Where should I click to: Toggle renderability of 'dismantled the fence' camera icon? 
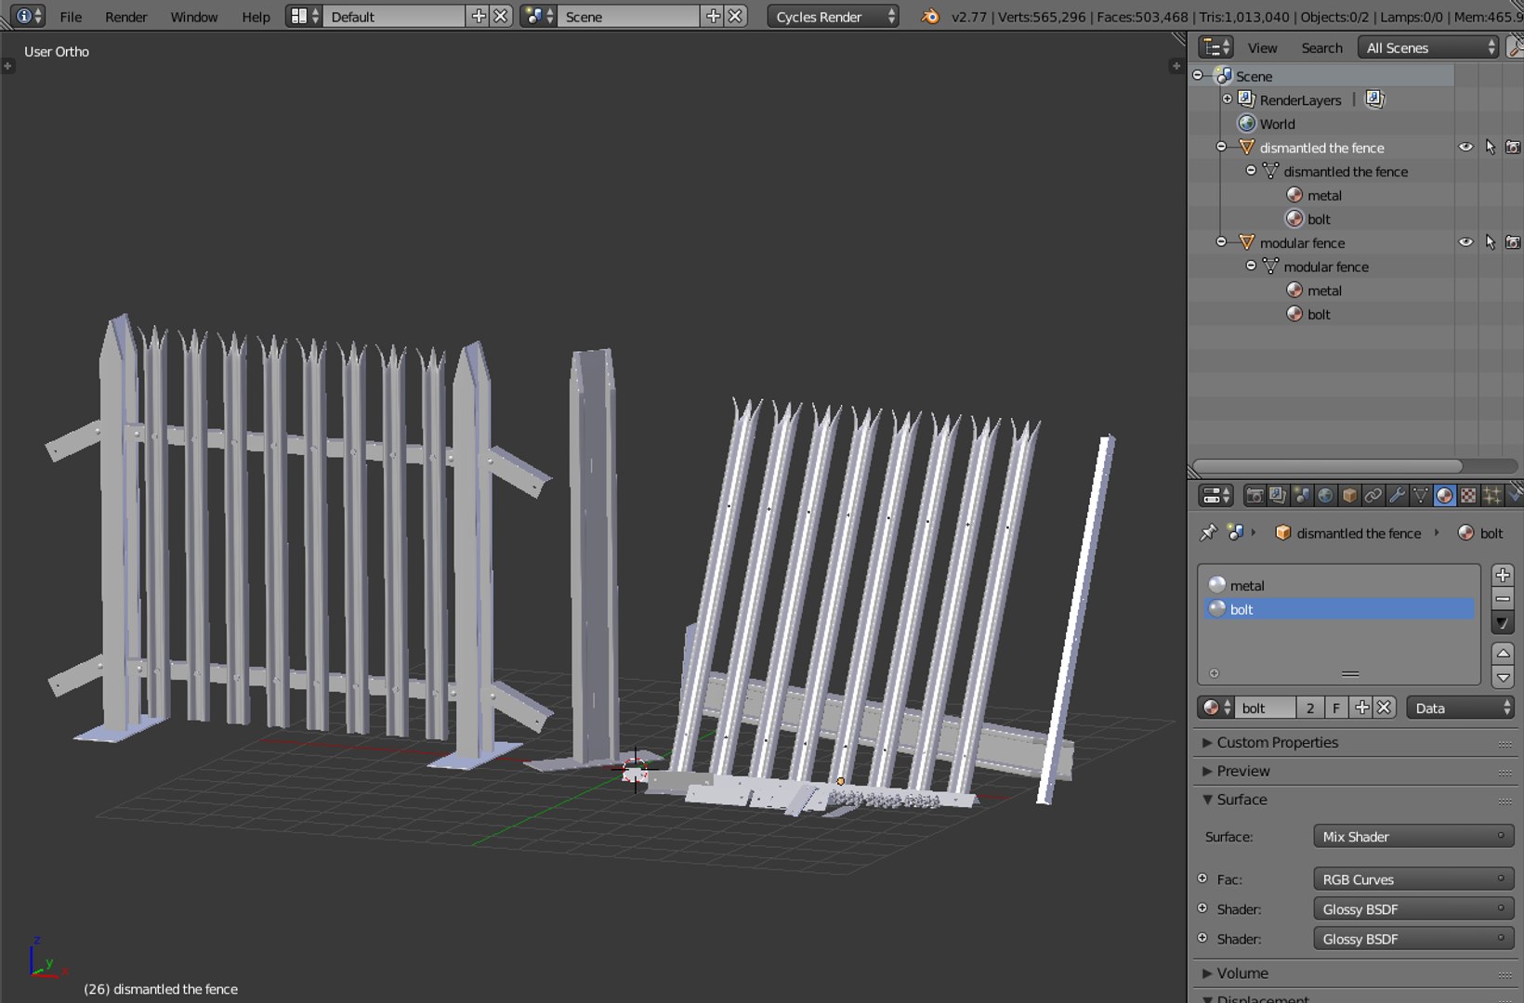click(1513, 147)
